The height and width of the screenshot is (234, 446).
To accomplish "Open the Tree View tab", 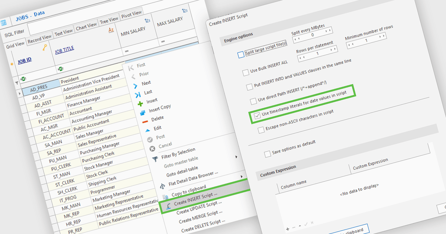I will 109,20.
